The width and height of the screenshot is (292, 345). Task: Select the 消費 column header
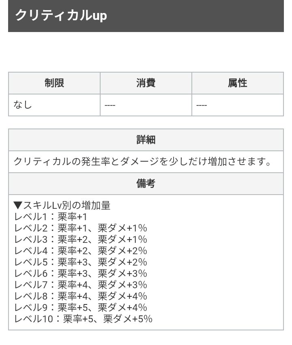(146, 83)
